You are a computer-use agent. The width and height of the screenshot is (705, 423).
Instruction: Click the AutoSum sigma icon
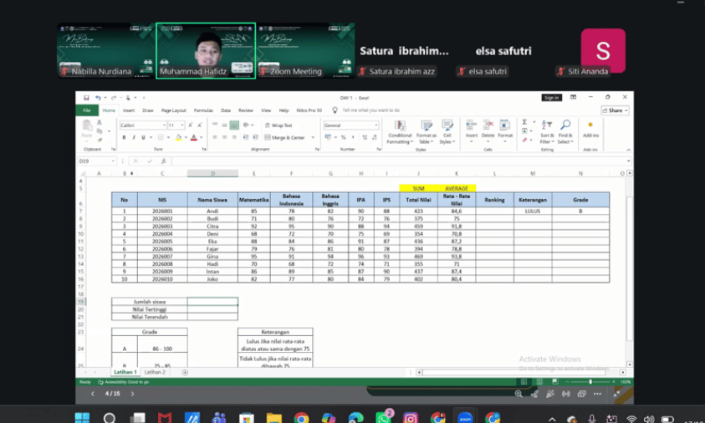pyautogui.click(x=524, y=122)
